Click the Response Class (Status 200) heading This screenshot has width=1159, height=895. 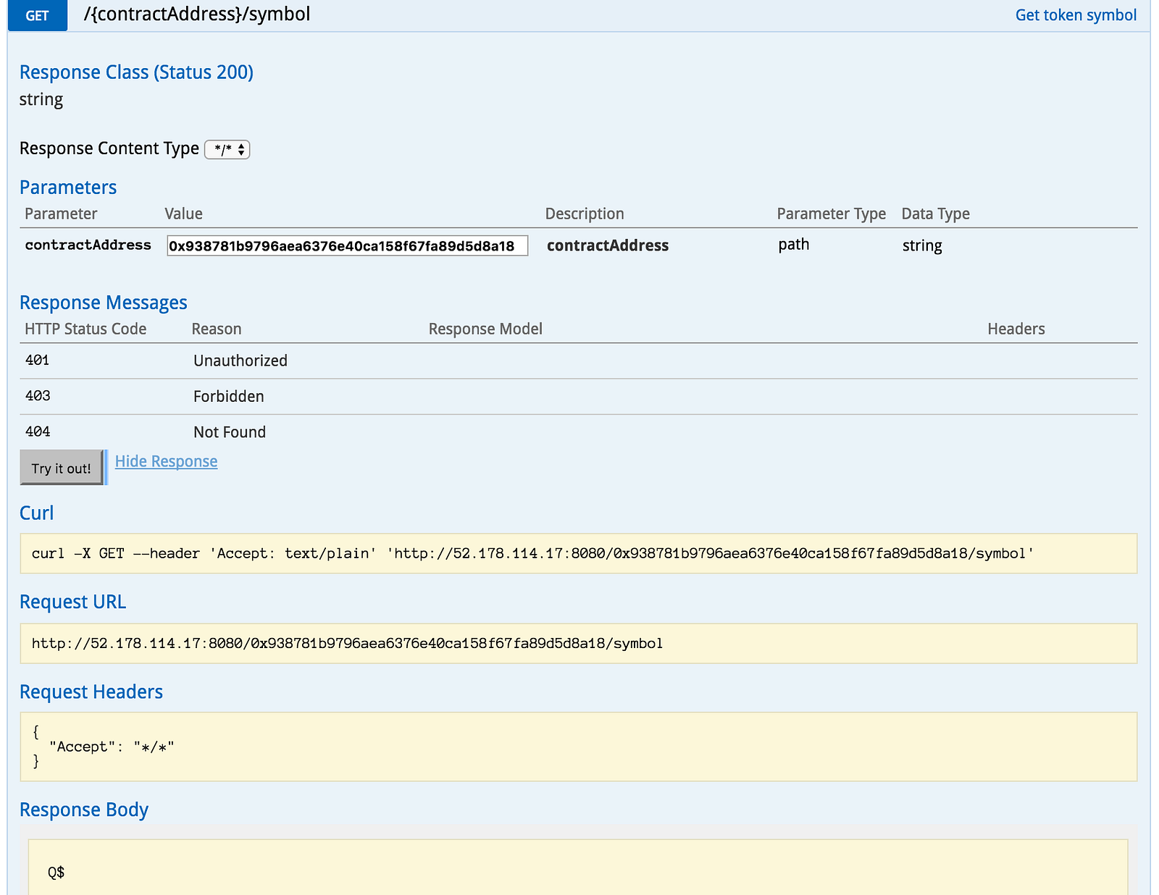tap(136, 72)
